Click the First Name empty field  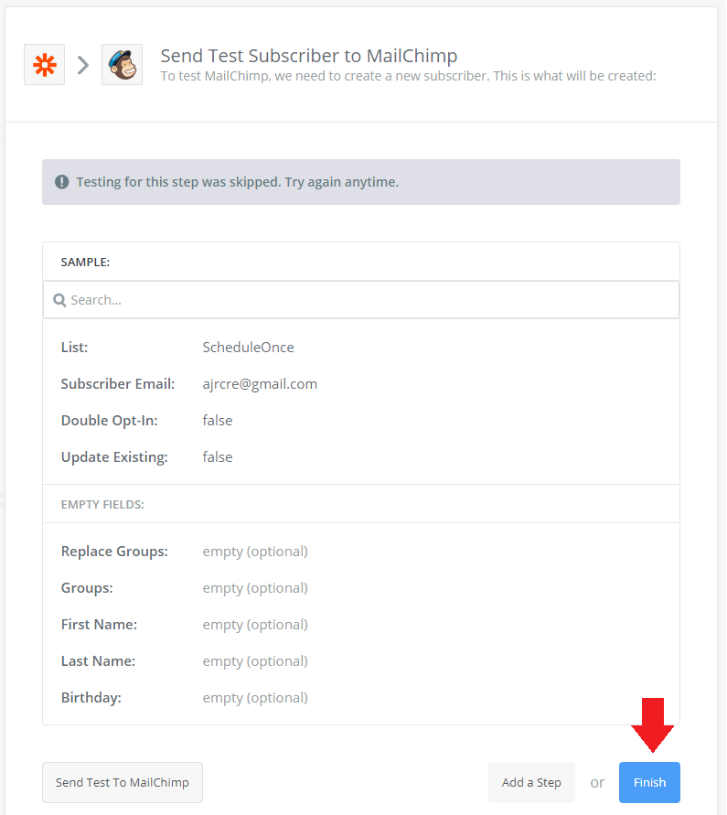tap(255, 625)
